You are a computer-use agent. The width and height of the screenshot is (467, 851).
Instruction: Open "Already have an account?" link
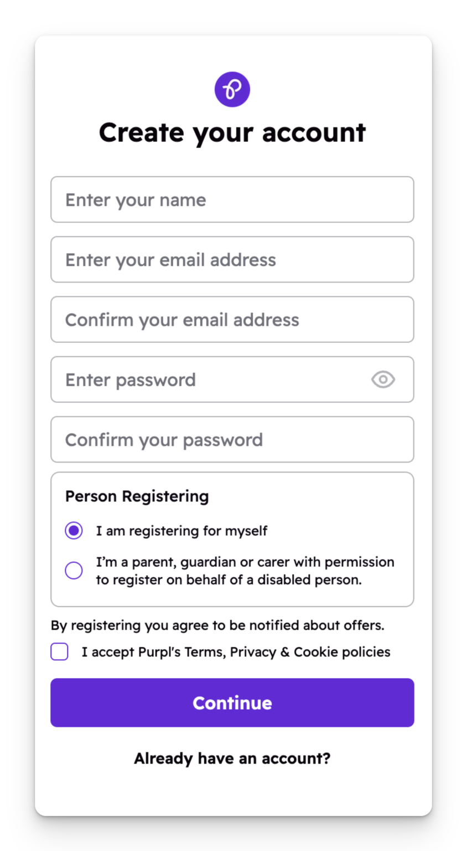[x=232, y=758]
